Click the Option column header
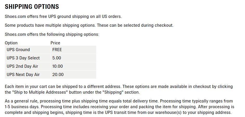 point(11,43)
